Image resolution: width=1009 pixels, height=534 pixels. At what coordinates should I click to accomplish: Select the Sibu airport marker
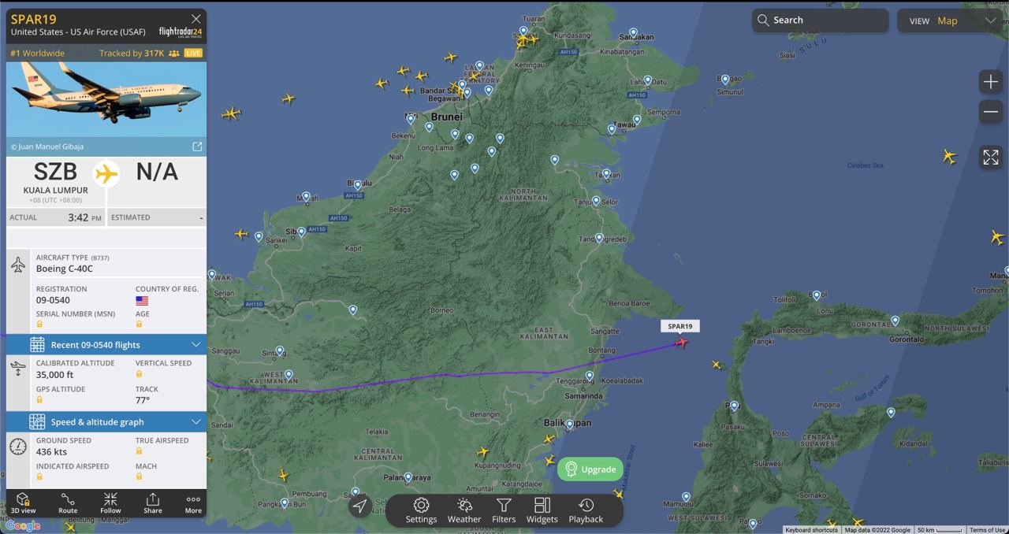coord(301,232)
